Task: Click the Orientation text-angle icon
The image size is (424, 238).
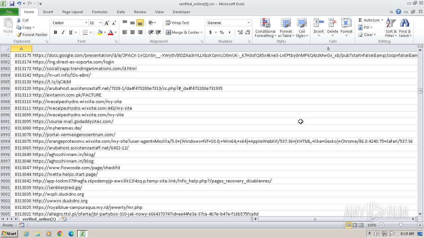Action: coord(151,23)
